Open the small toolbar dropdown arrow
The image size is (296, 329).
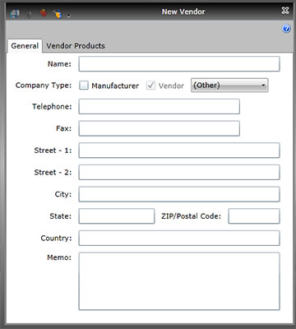[x=69, y=16]
